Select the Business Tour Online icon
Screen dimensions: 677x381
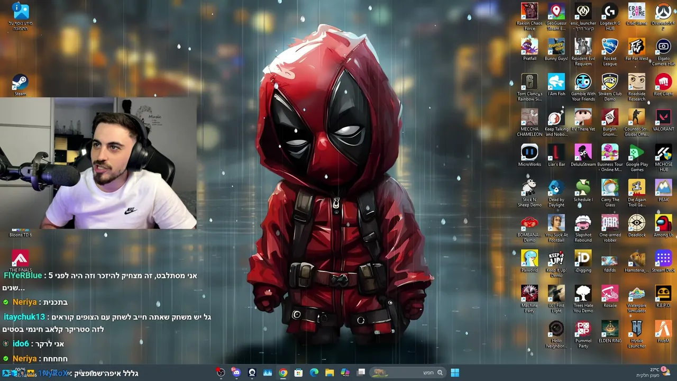tap(610, 158)
